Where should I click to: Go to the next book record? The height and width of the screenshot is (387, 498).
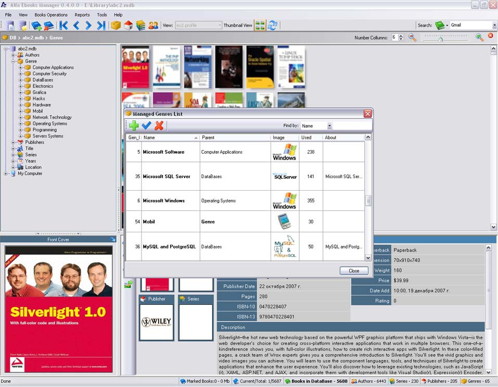coord(88,26)
